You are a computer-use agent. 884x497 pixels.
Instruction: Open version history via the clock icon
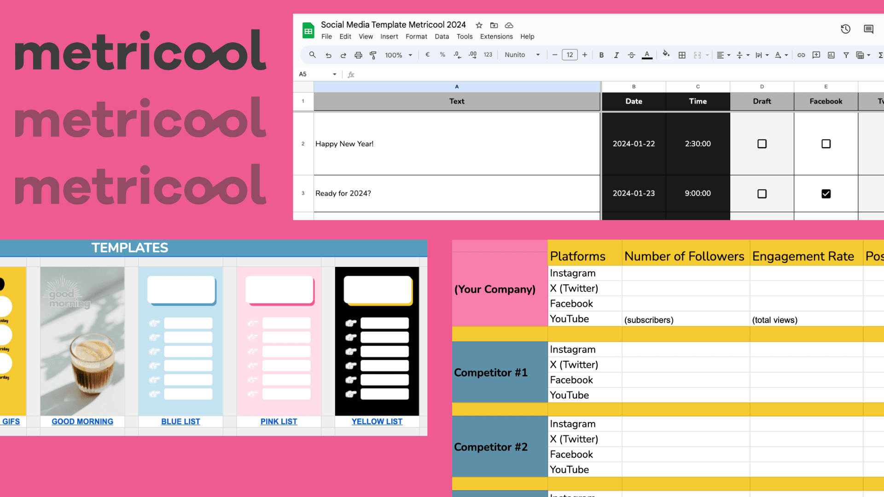coord(845,29)
